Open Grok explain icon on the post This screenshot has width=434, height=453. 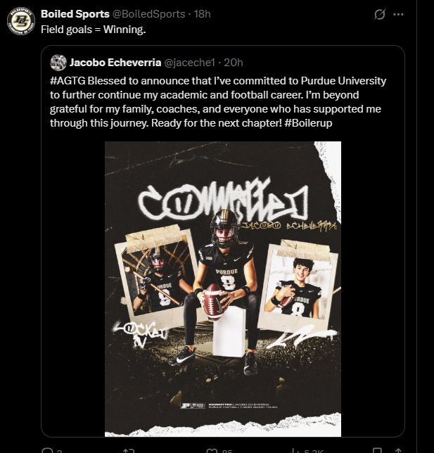click(380, 14)
